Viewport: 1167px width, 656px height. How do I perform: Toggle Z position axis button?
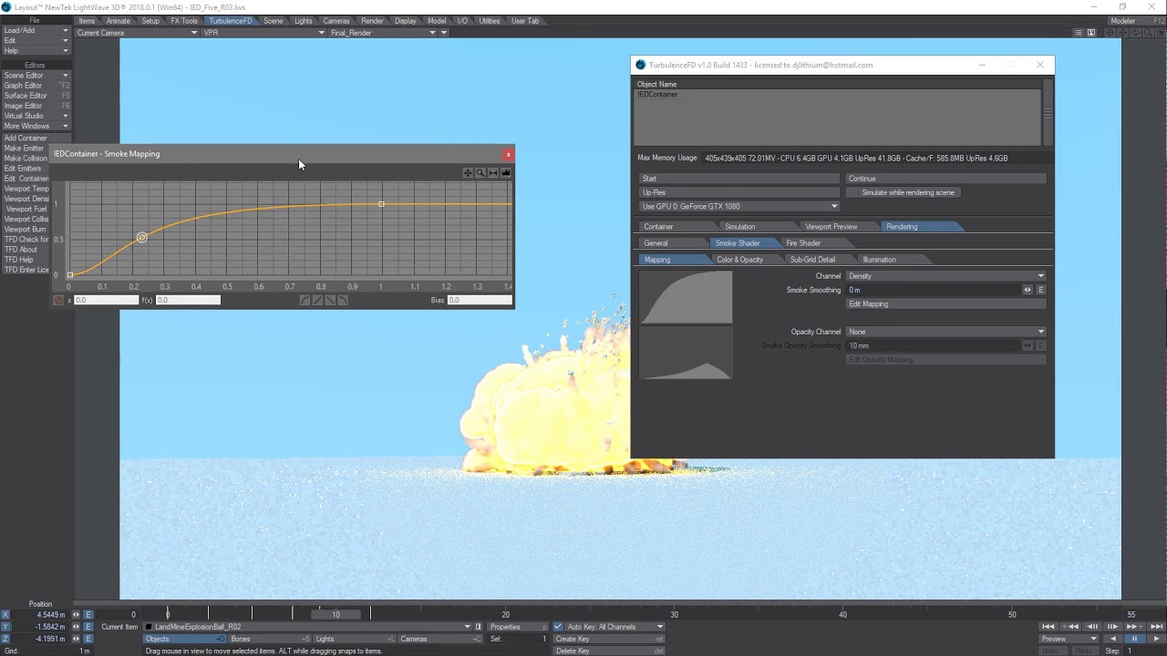(5, 639)
